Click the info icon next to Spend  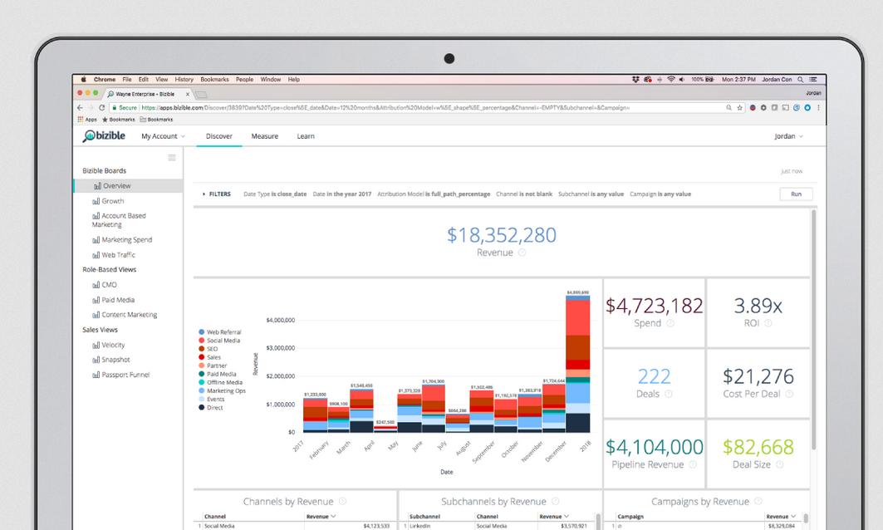(x=670, y=324)
